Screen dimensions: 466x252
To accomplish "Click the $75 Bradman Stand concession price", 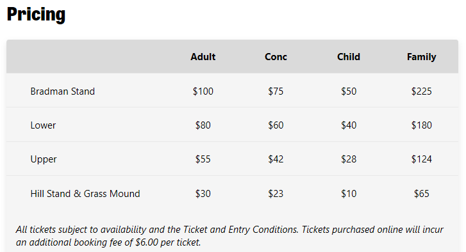I will tap(276, 91).
